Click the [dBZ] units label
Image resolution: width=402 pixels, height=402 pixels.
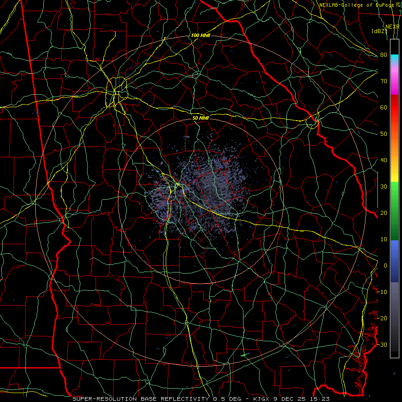click(379, 31)
